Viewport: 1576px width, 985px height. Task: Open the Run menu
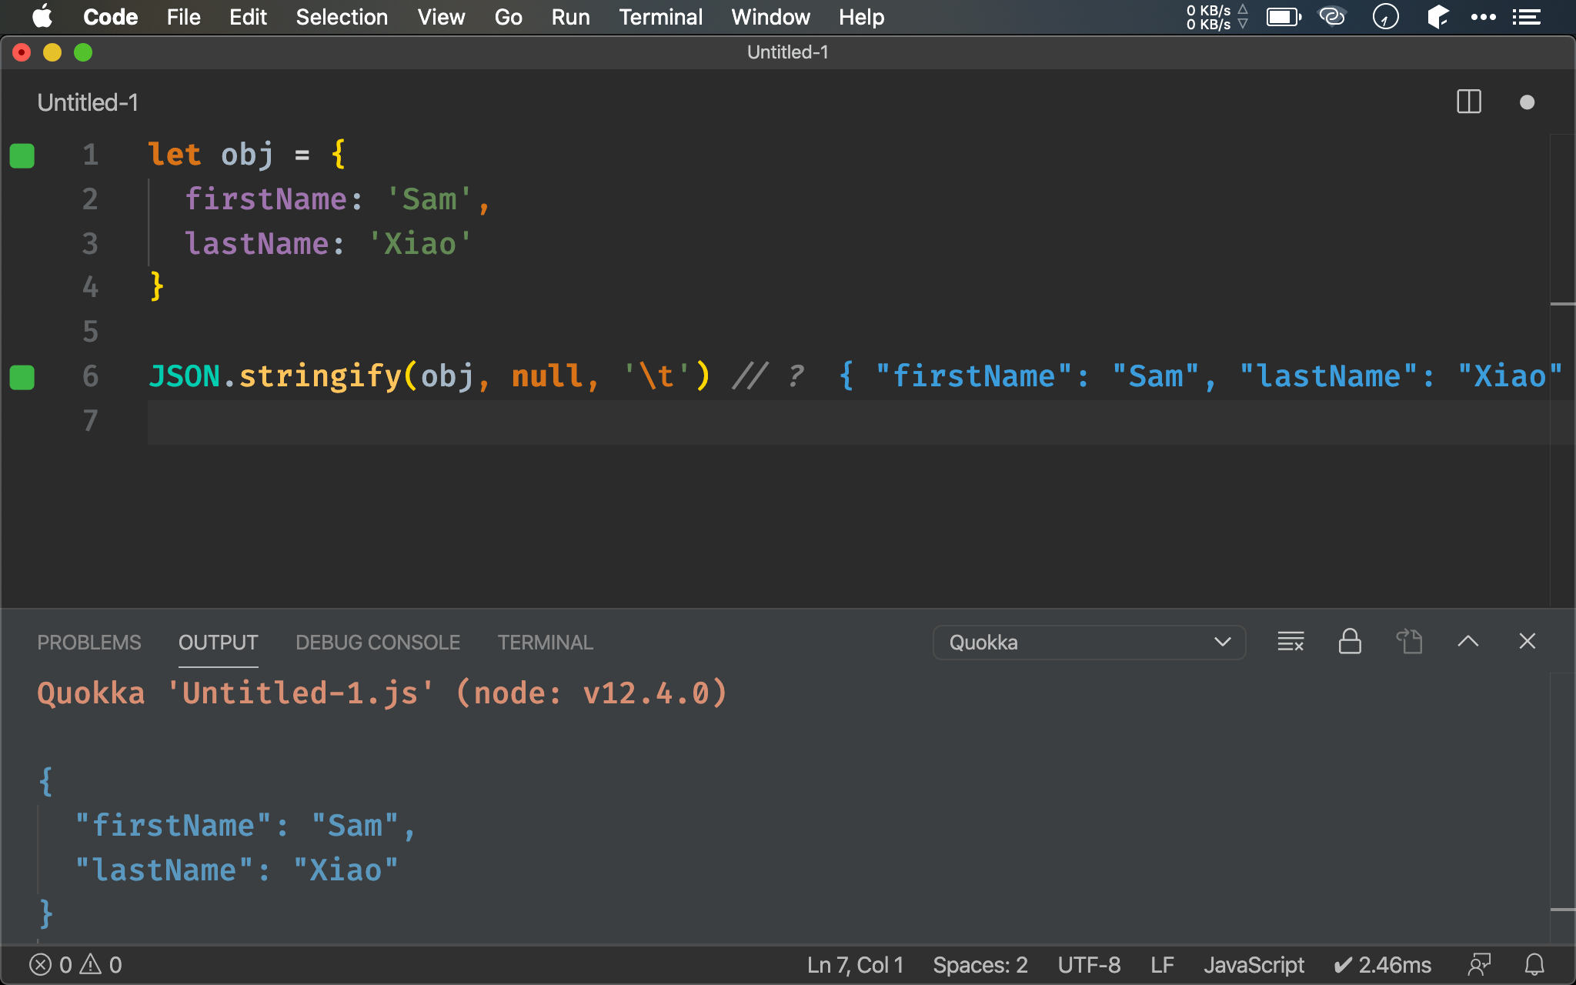570,17
